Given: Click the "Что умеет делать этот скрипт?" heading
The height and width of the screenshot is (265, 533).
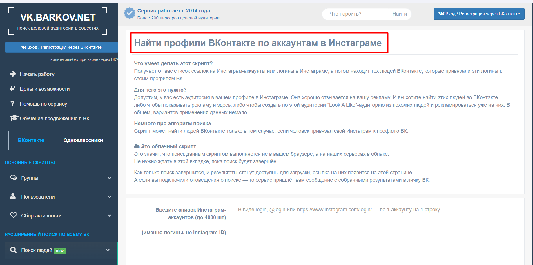Looking at the screenshot, I should point(173,63).
